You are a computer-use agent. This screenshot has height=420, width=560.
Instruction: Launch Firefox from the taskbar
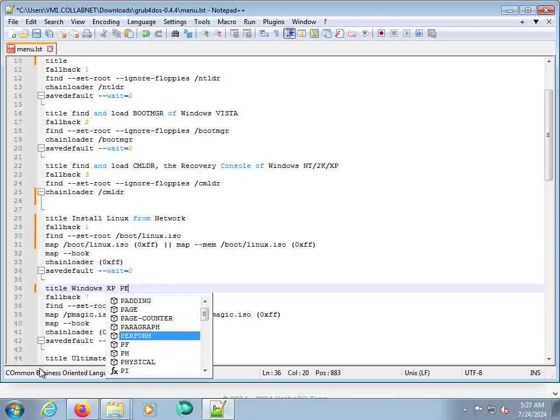click(x=82, y=409)
